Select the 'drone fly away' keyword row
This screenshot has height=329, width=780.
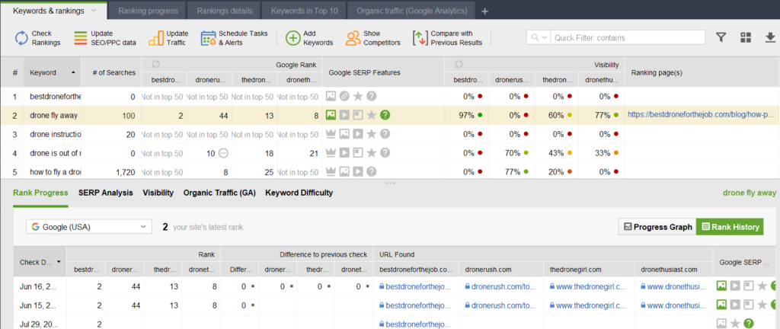tap(390, 115)
